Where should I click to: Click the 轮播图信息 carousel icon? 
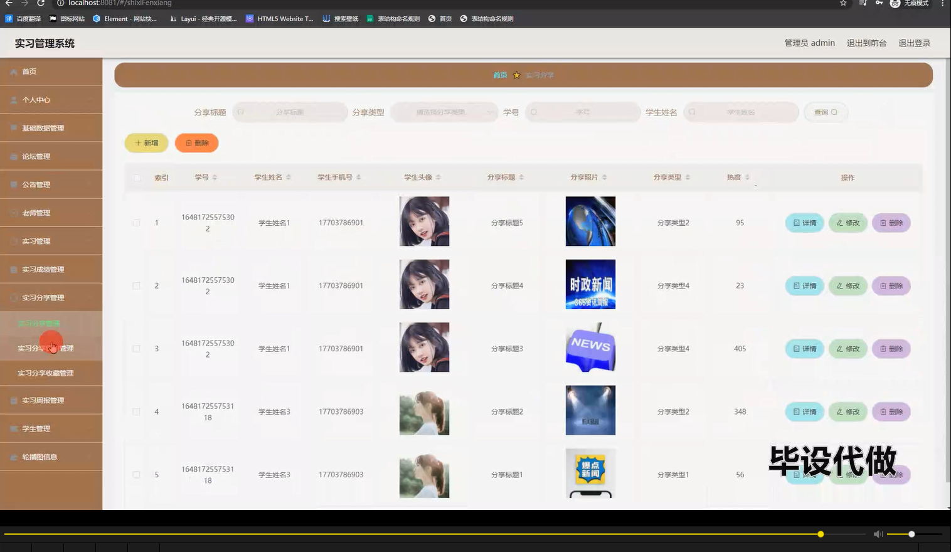click(x=14, y=457)
